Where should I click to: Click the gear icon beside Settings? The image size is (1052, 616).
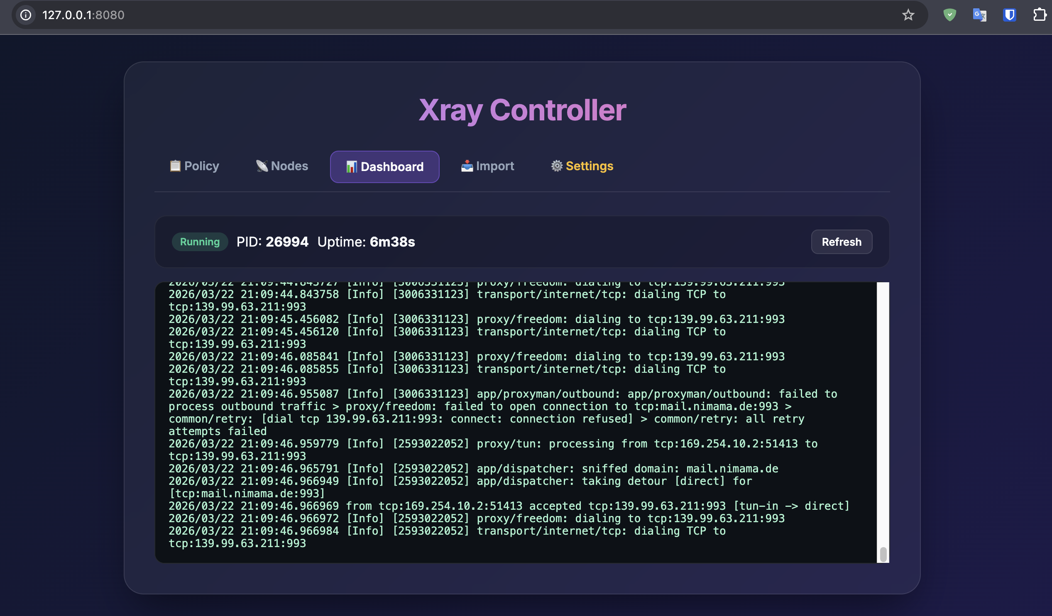pos(556,166)
